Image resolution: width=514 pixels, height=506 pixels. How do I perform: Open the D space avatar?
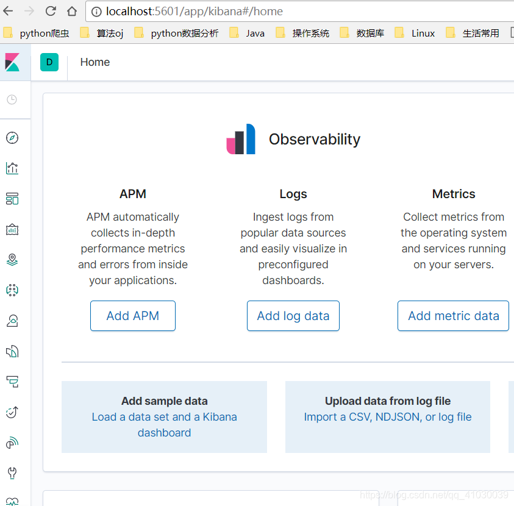tap(49, 62)
